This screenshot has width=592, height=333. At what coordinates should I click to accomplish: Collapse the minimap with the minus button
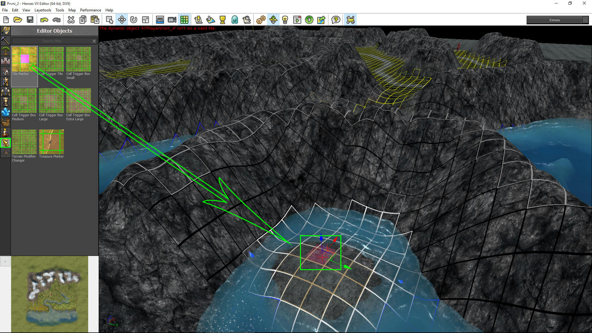[5, 261]
